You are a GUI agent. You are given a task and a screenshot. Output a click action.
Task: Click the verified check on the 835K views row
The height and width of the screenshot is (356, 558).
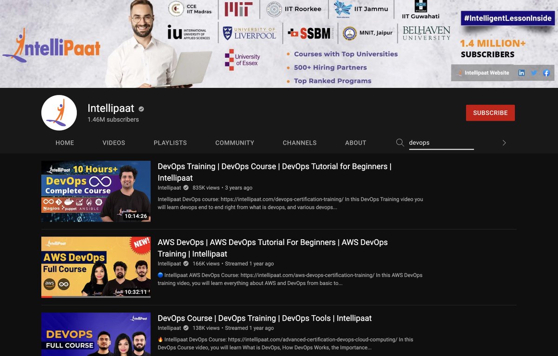pyautogui.click(x=186, y=188)
